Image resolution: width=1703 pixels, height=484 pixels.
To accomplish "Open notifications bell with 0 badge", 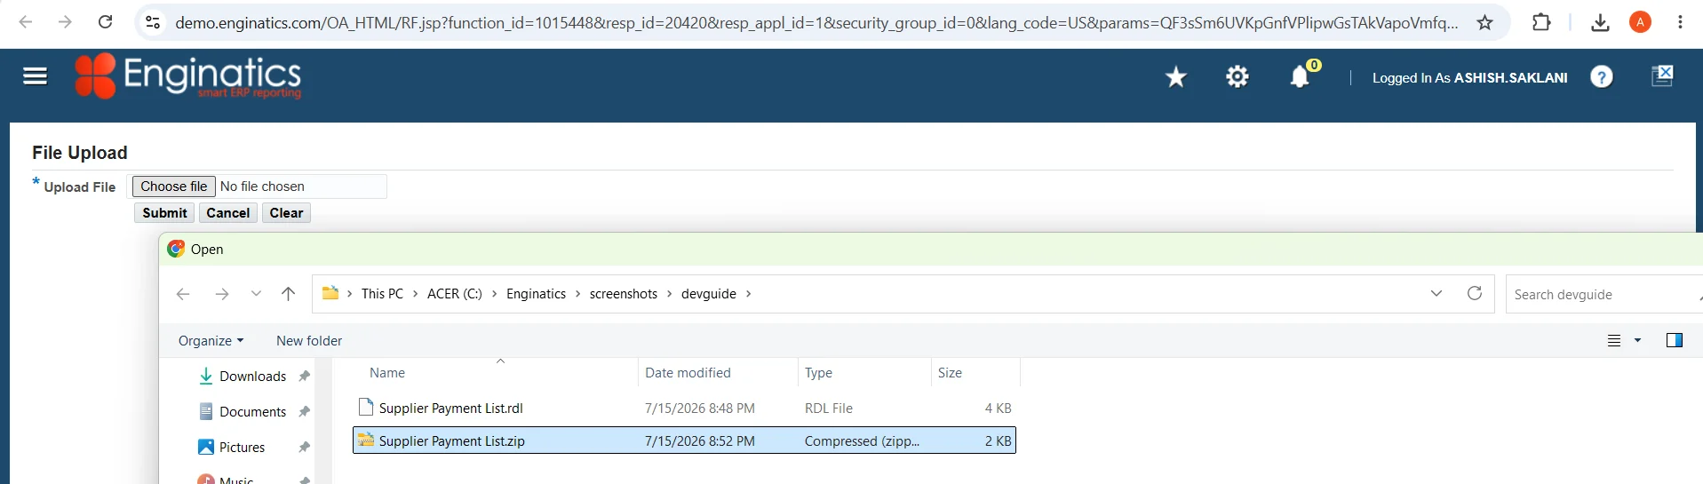I will (x=1301, y=75).
